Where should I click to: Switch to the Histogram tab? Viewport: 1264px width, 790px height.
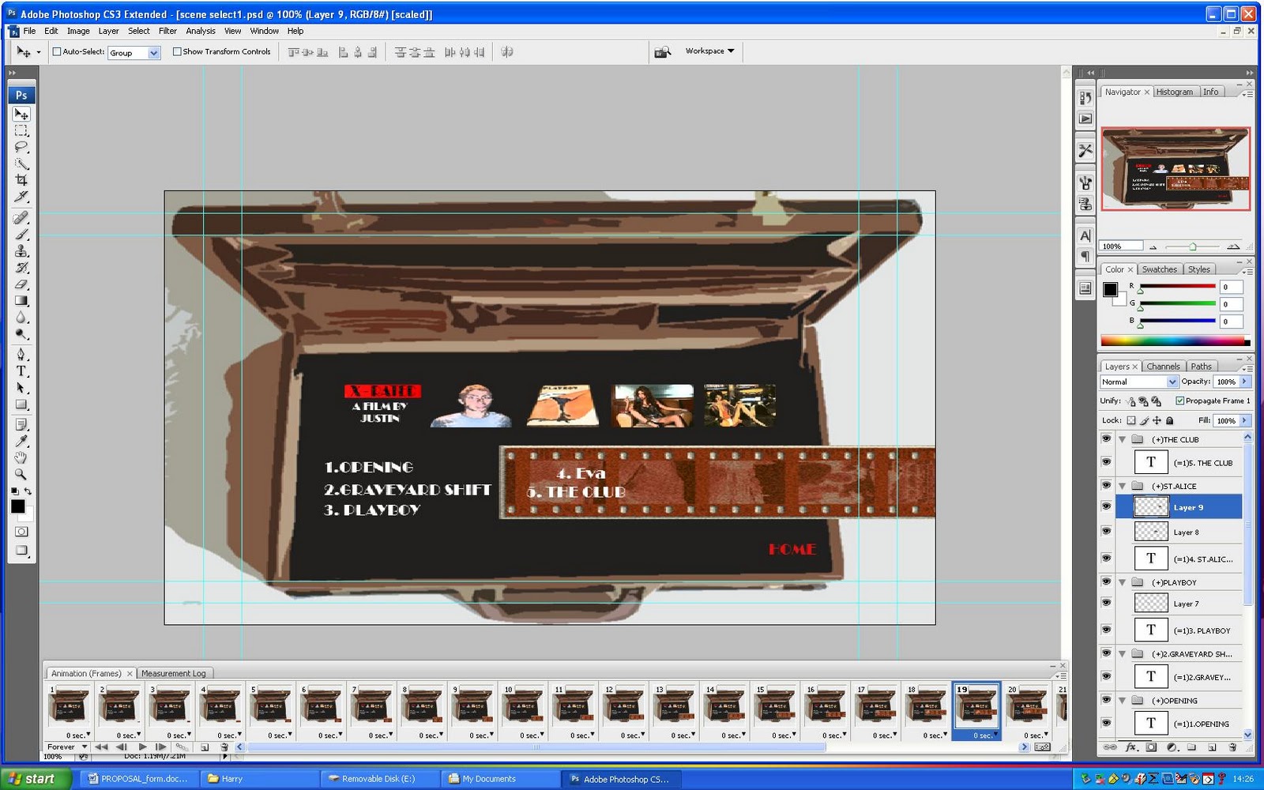click(x=1175, y=92)
